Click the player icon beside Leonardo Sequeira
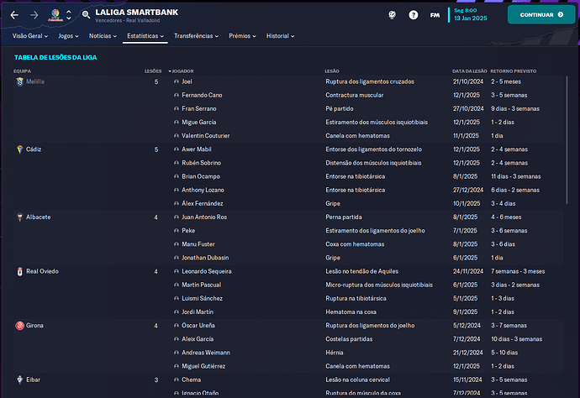This screenshot has height=398, width=580. pyautogui.click(x=177, y=271)
